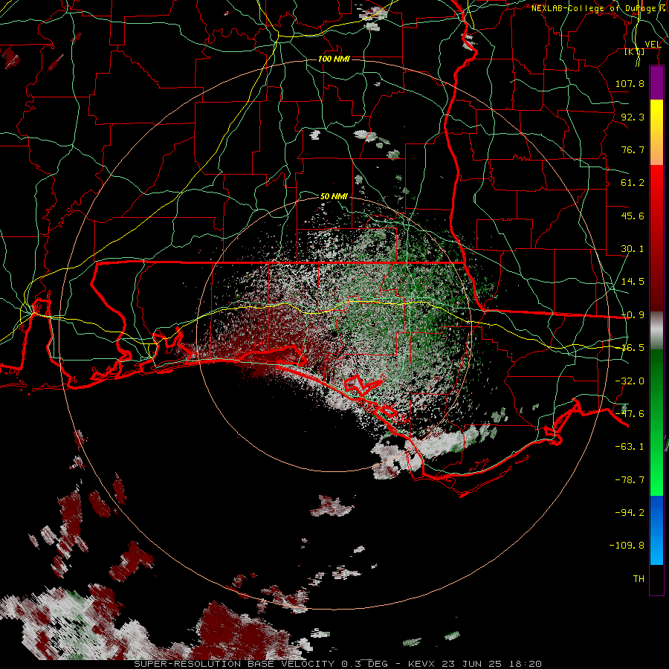This screenshot has width=669, height=669.
Task: Click the 45.6 velocity scale value
Action: coord(633,216)
